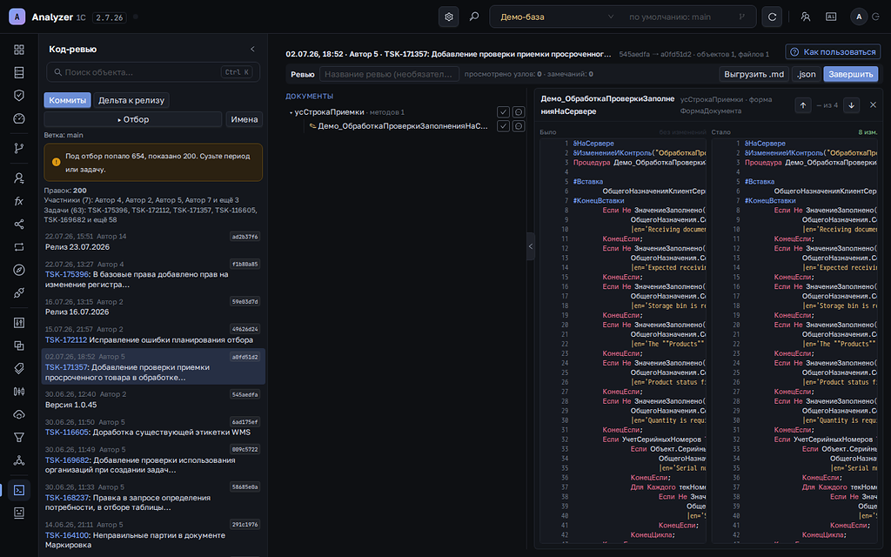Open the git branch icon in the sidebar
This screenshot has width=891, height=557.
click(x=19, y=148)
